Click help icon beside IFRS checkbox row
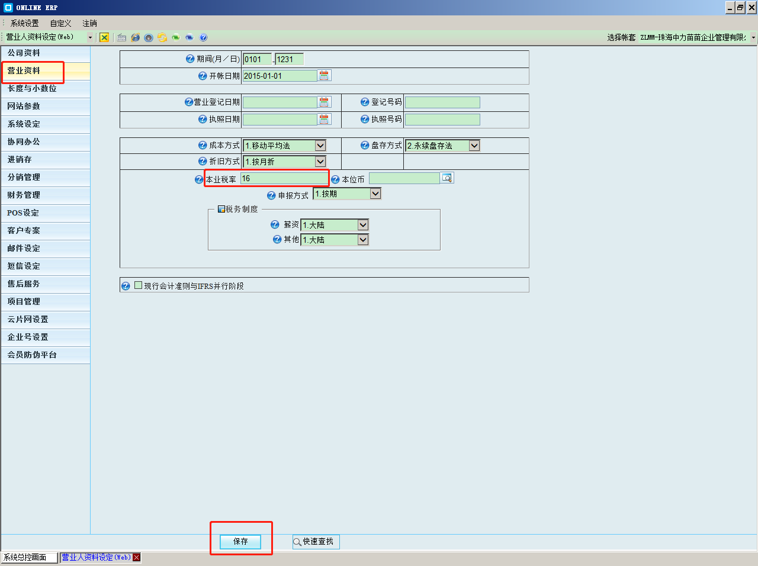Viewport: 758px width, 566px height. 126,286
